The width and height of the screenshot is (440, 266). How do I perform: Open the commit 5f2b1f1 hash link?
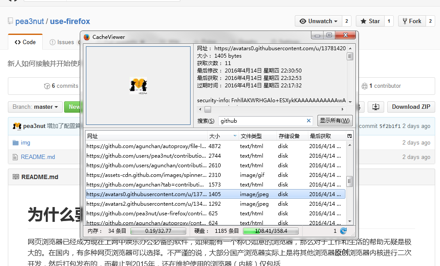390,126
